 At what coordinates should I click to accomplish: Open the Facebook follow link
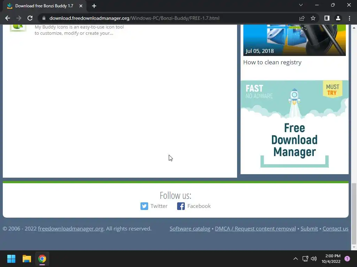[199, 206]
